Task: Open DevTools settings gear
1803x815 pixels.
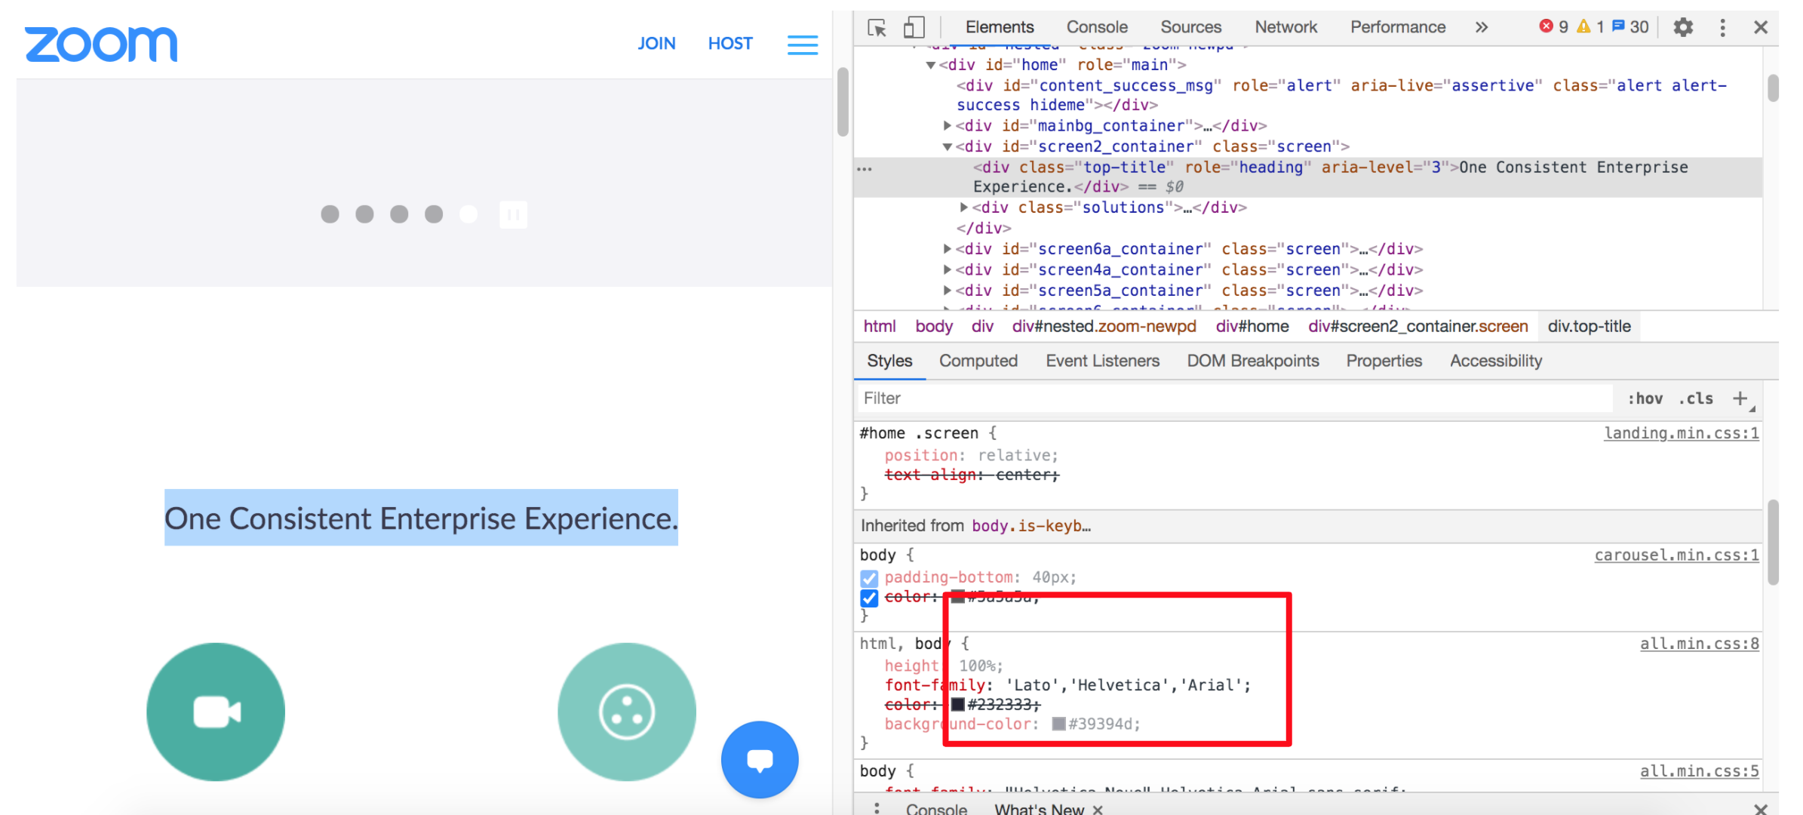Action: tap(1683, 28)
